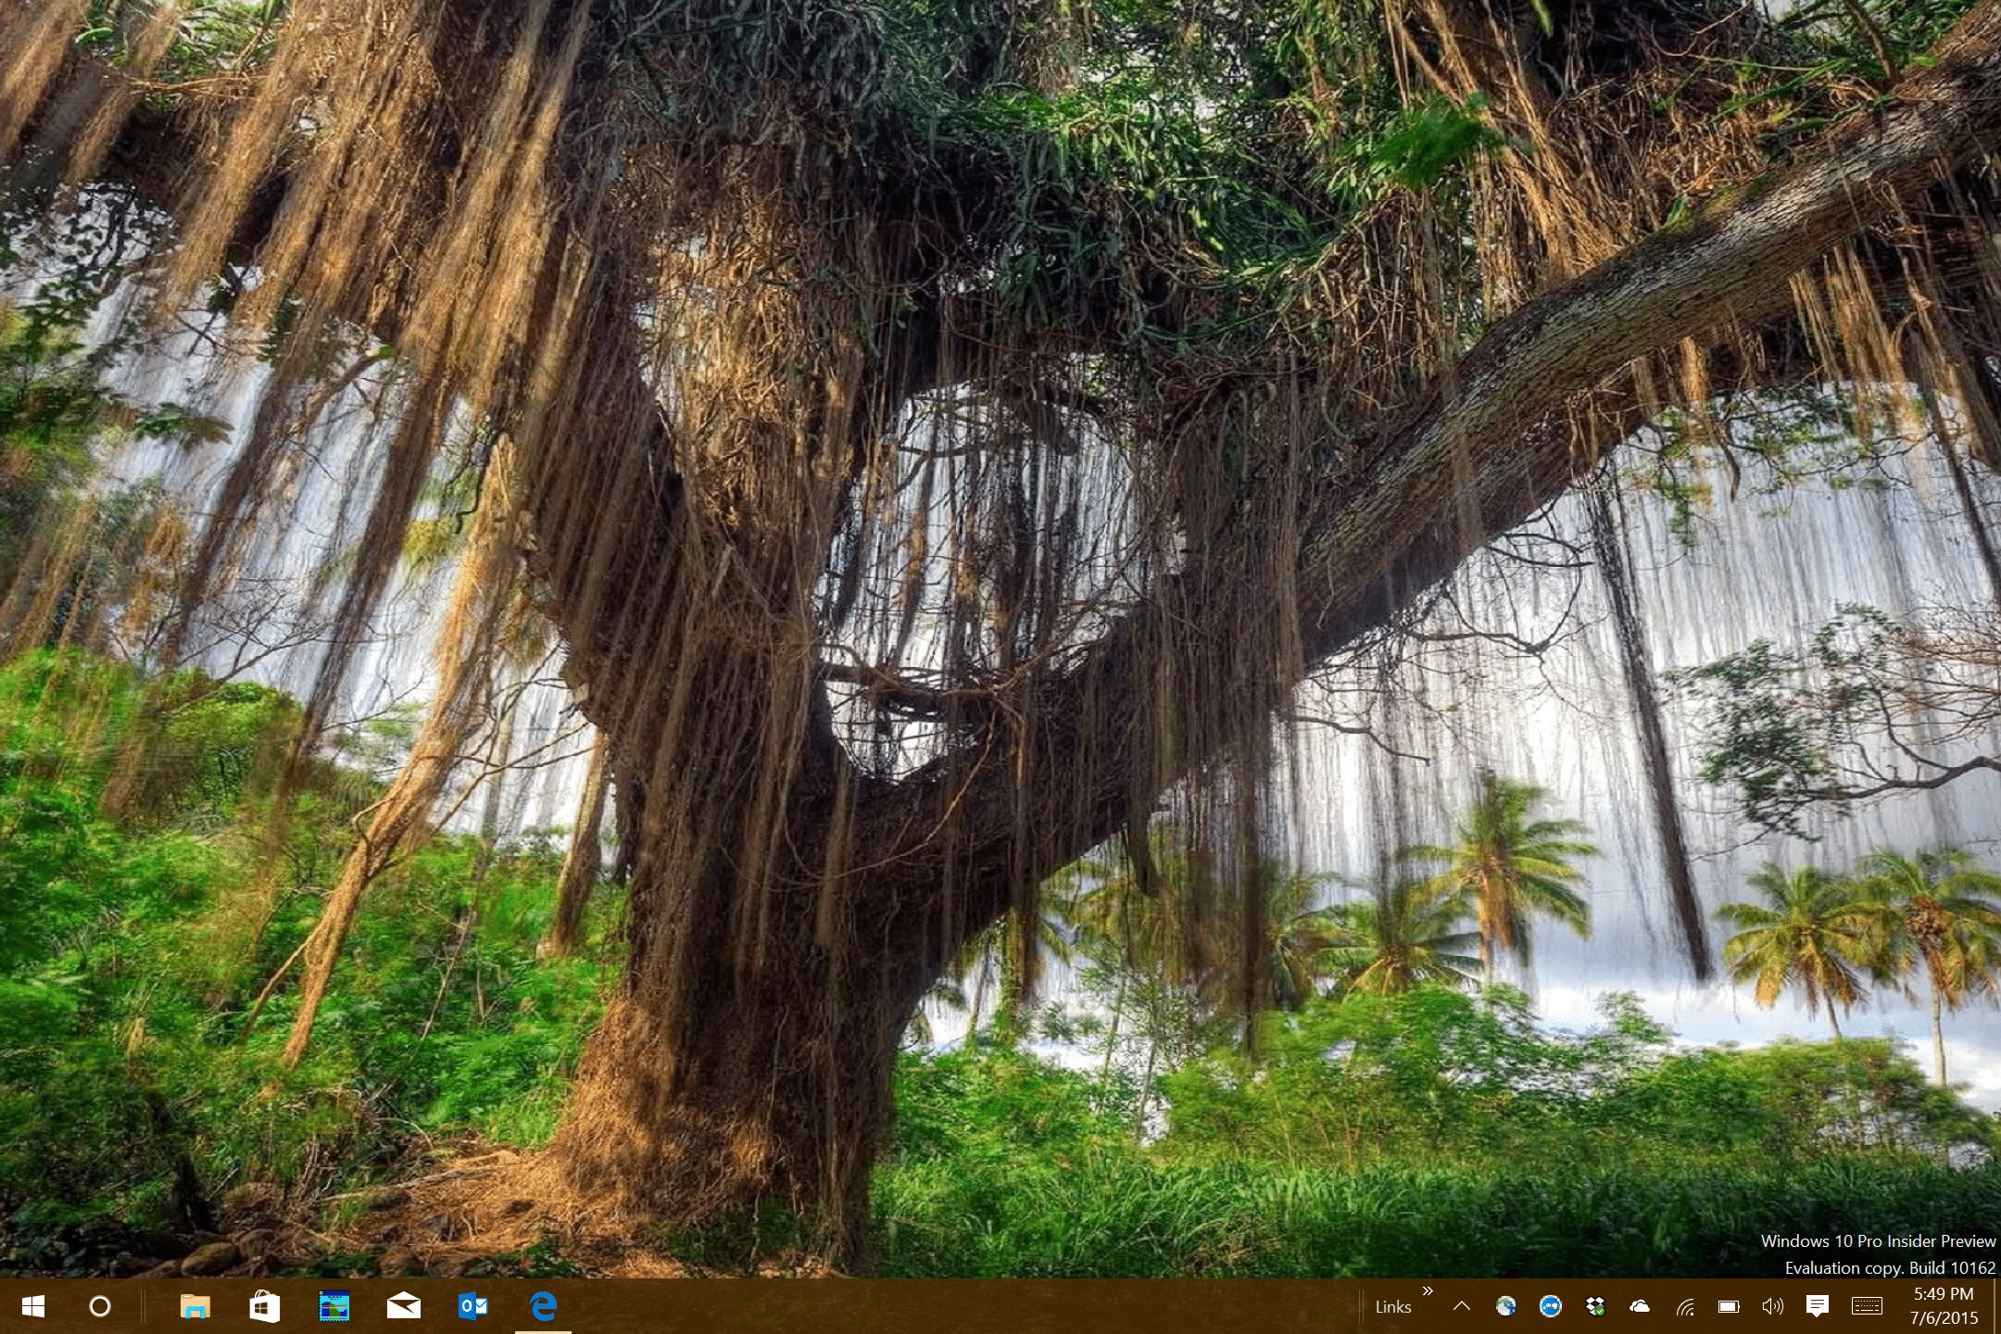Check the battery status icon

click(1729, 1306)
